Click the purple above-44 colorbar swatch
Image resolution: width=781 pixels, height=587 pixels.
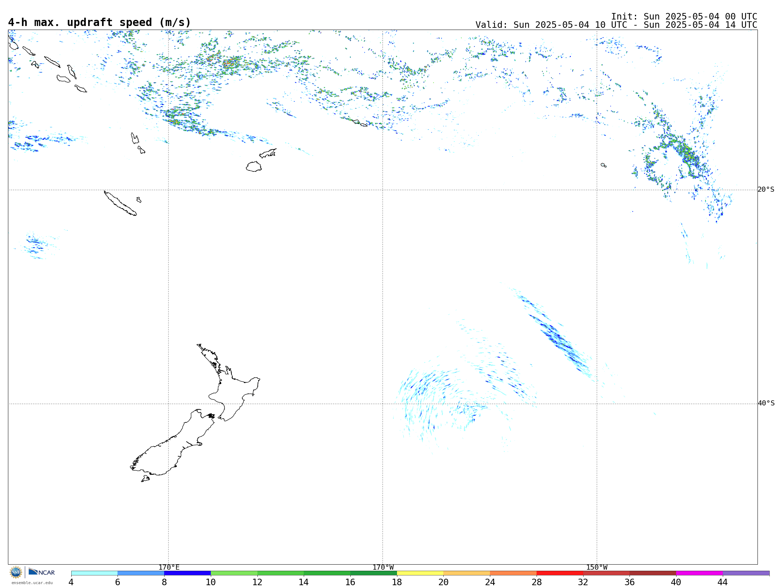(746, 573)
